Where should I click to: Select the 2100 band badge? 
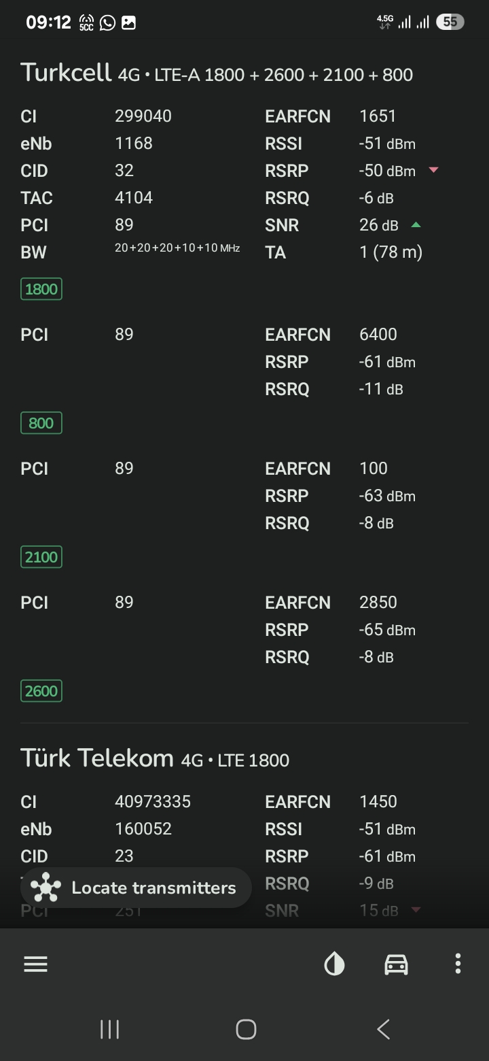click(41, 557)
